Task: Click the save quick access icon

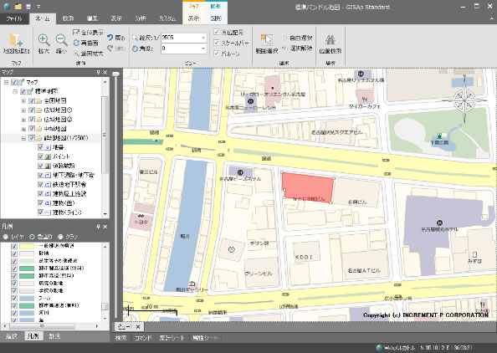Action: tap(28, 7)
